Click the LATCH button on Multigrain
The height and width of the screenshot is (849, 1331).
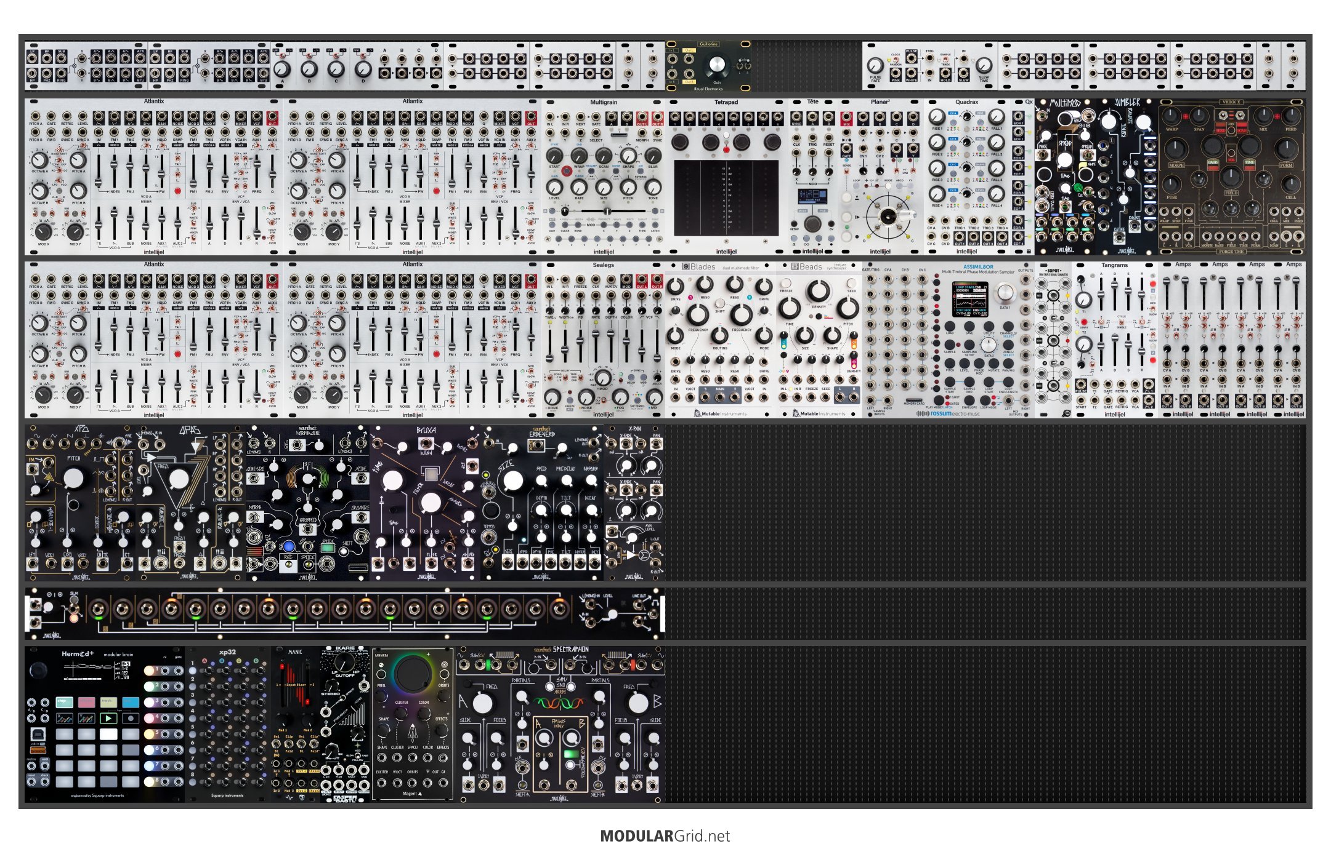[655, 225]
